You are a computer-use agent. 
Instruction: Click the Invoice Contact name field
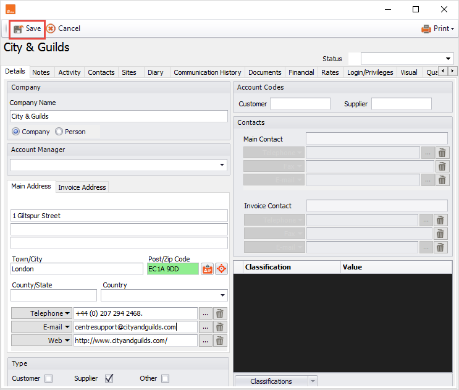pyautogui.click(x=377, y=206)
